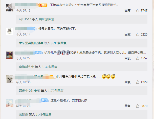This screenshot has width=154, height=119.
Task: Open 寒冬里奔跑的蜗牛 user link
Action: 31,43
